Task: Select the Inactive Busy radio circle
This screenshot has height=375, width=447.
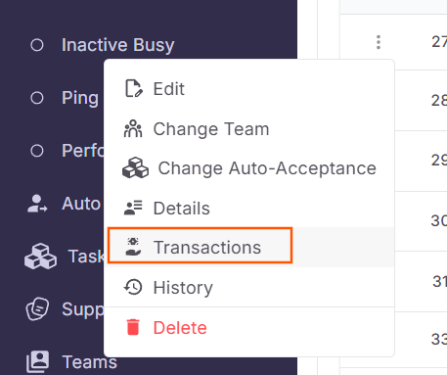Action: (x=37, y=45)
